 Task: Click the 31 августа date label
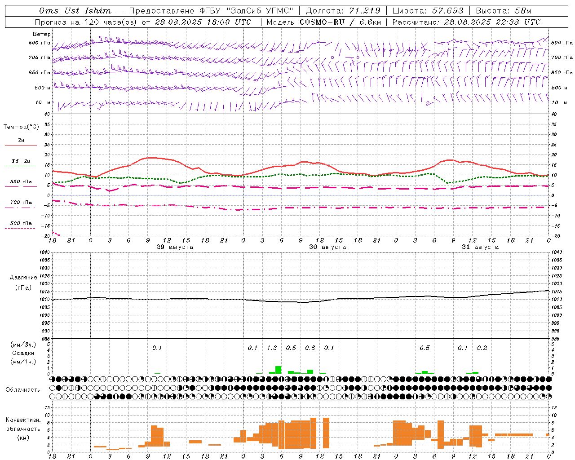[x=480, y=247]
